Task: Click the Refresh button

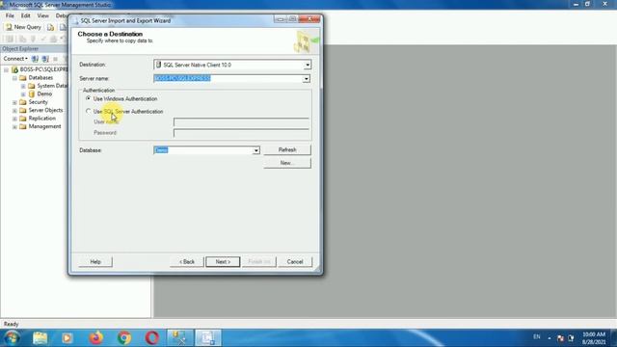Action: [x=287, y=150]
